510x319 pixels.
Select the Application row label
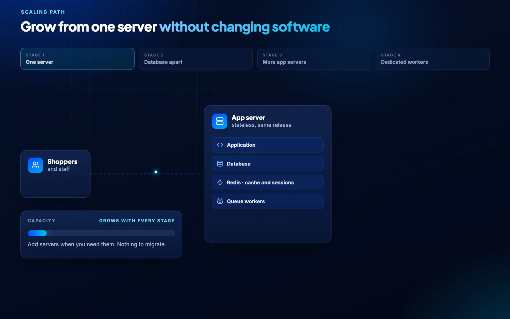[x=241, y=145]
